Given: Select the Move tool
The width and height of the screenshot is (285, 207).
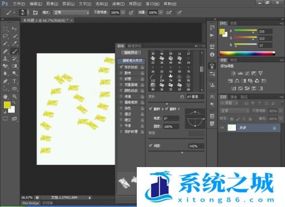Looking at the screenshot, I should point(14,29).
